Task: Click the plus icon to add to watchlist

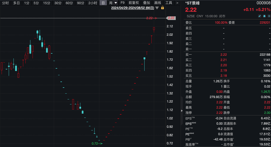Action: pyautogui.click(x=269, y=16)
